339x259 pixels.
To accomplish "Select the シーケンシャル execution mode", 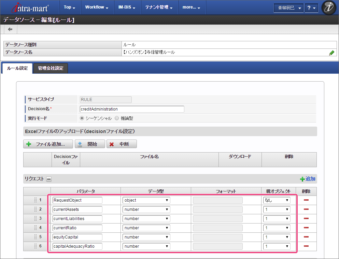I will pyautogui.click(x=82, y=118).
